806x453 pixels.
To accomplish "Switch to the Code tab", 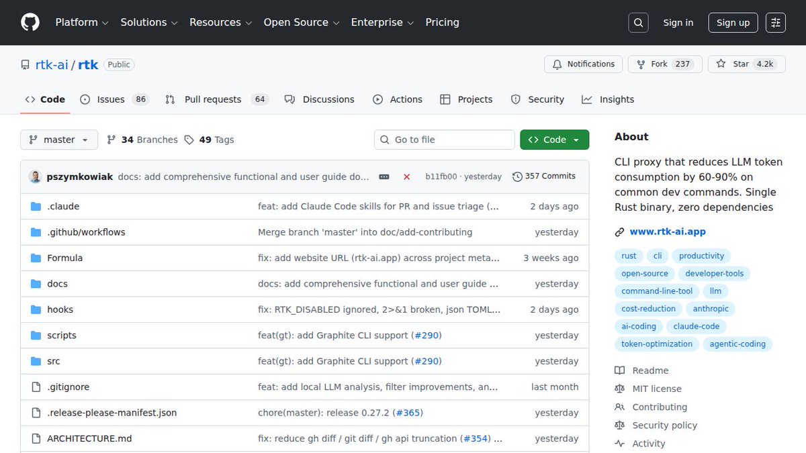I will 45,99.
